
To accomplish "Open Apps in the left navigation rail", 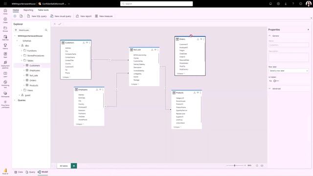I will [x=5, y=55].
